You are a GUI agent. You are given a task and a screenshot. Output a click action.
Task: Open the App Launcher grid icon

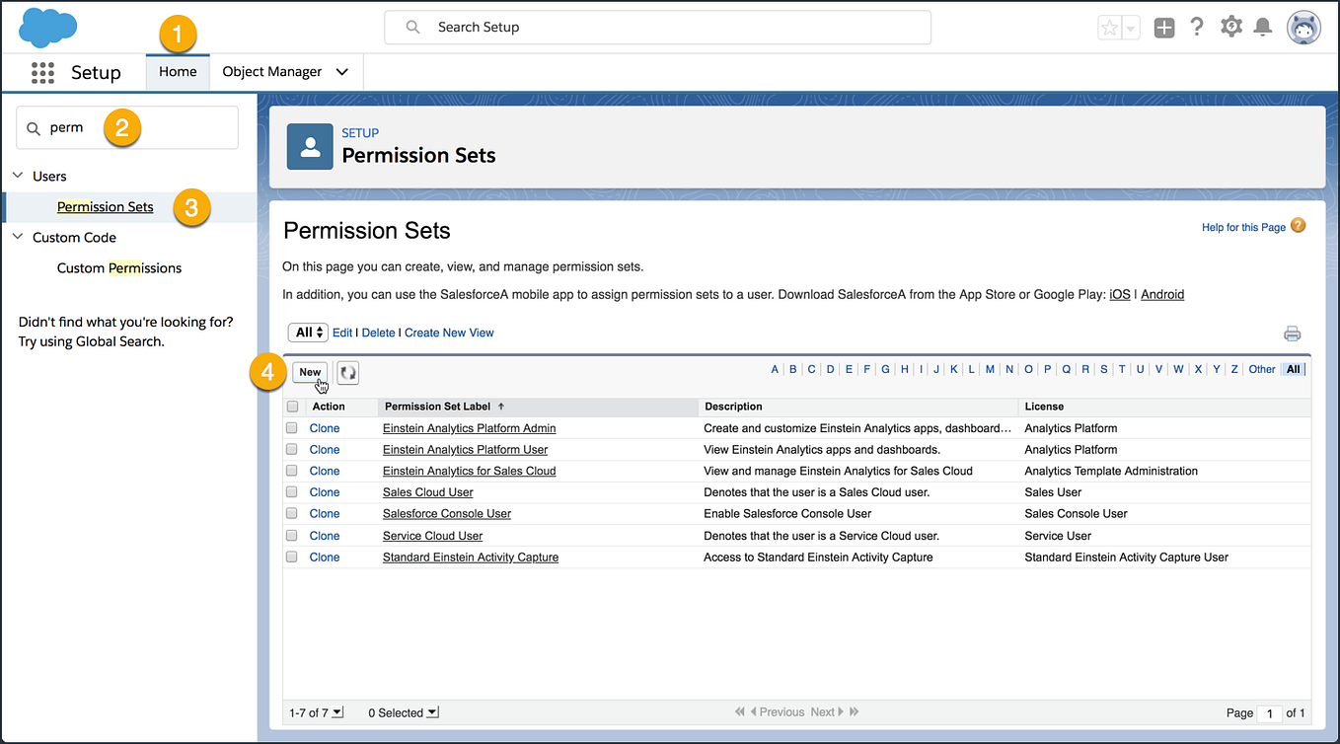coord(42,72)
